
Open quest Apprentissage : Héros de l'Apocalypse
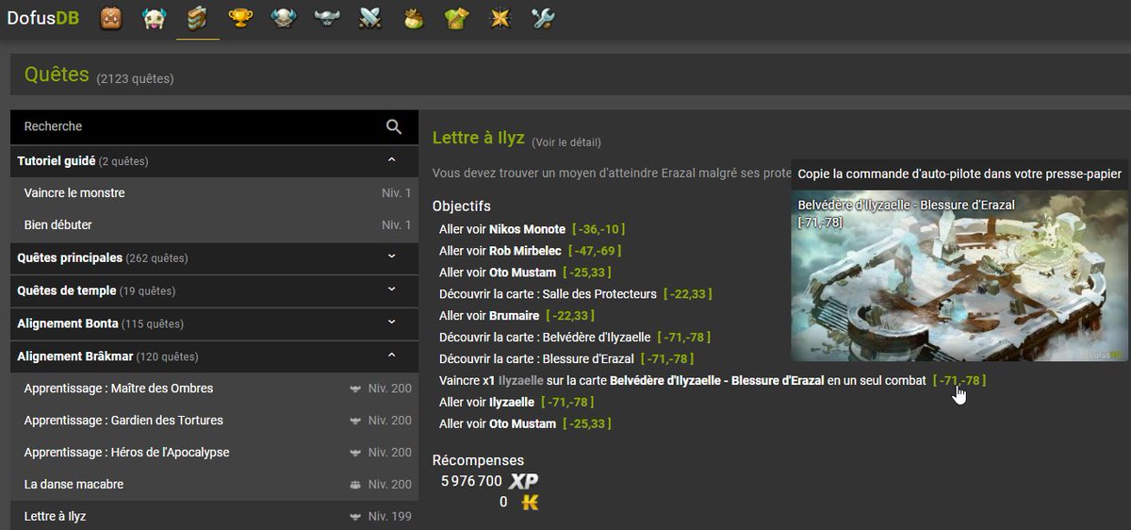[x=214, y=453]
